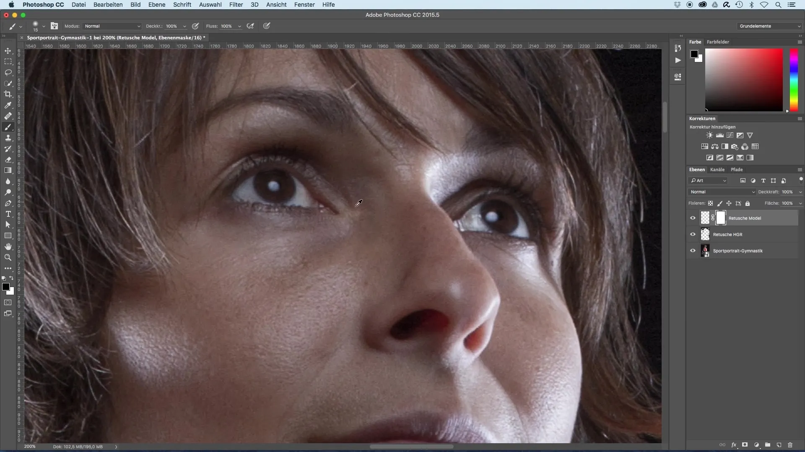
Task: Select the Type tool
Action: [x=8, y=214]
